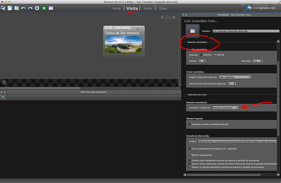The image size is (281, 183).
Task: Click the 'Cali, Colombia: Foto...' panel heading
Action: coord(201,21)
